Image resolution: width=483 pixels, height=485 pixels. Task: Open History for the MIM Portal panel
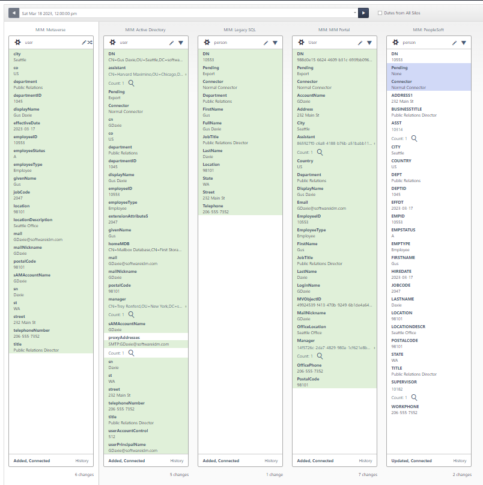pyautogui.click(x=365, y=460)
